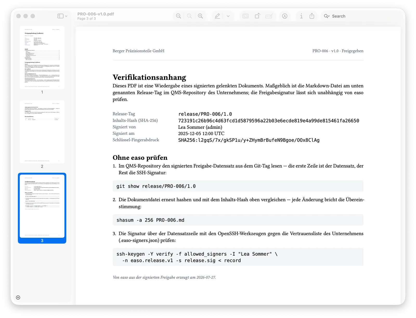Click the rotate page icon

257,16
